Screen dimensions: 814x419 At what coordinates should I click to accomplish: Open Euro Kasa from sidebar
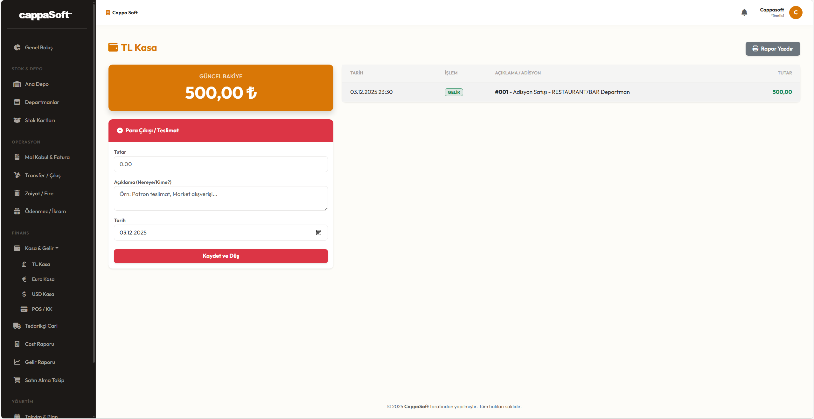pyautogui.click(x=43, y=279)
